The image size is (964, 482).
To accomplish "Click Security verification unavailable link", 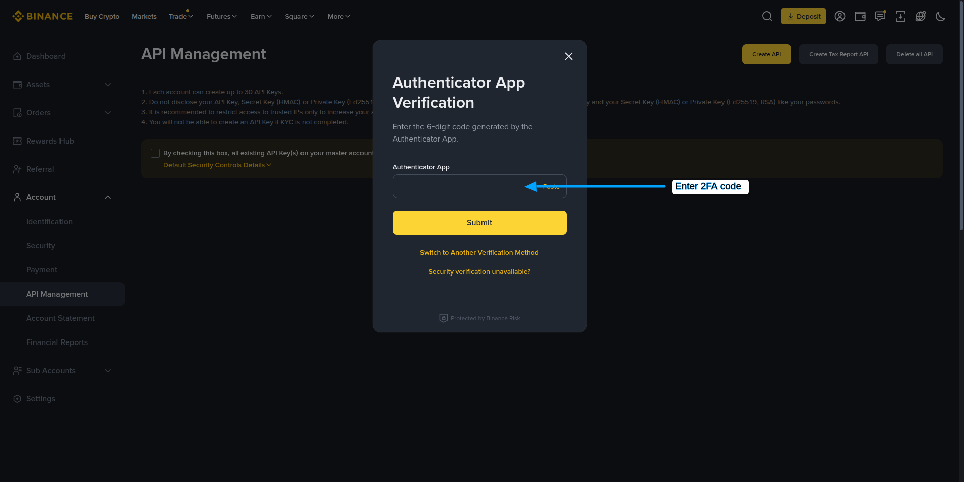I will pyautogui.click(x=479, y=272).
